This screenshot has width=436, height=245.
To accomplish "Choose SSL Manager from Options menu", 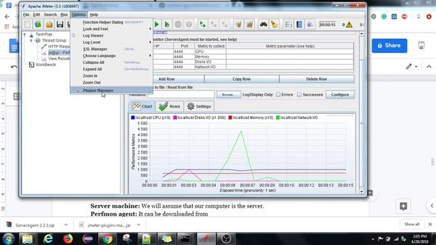I will coord(111,49).
